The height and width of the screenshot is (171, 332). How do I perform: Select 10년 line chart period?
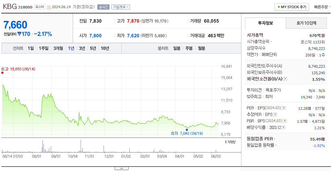[105, 48]
